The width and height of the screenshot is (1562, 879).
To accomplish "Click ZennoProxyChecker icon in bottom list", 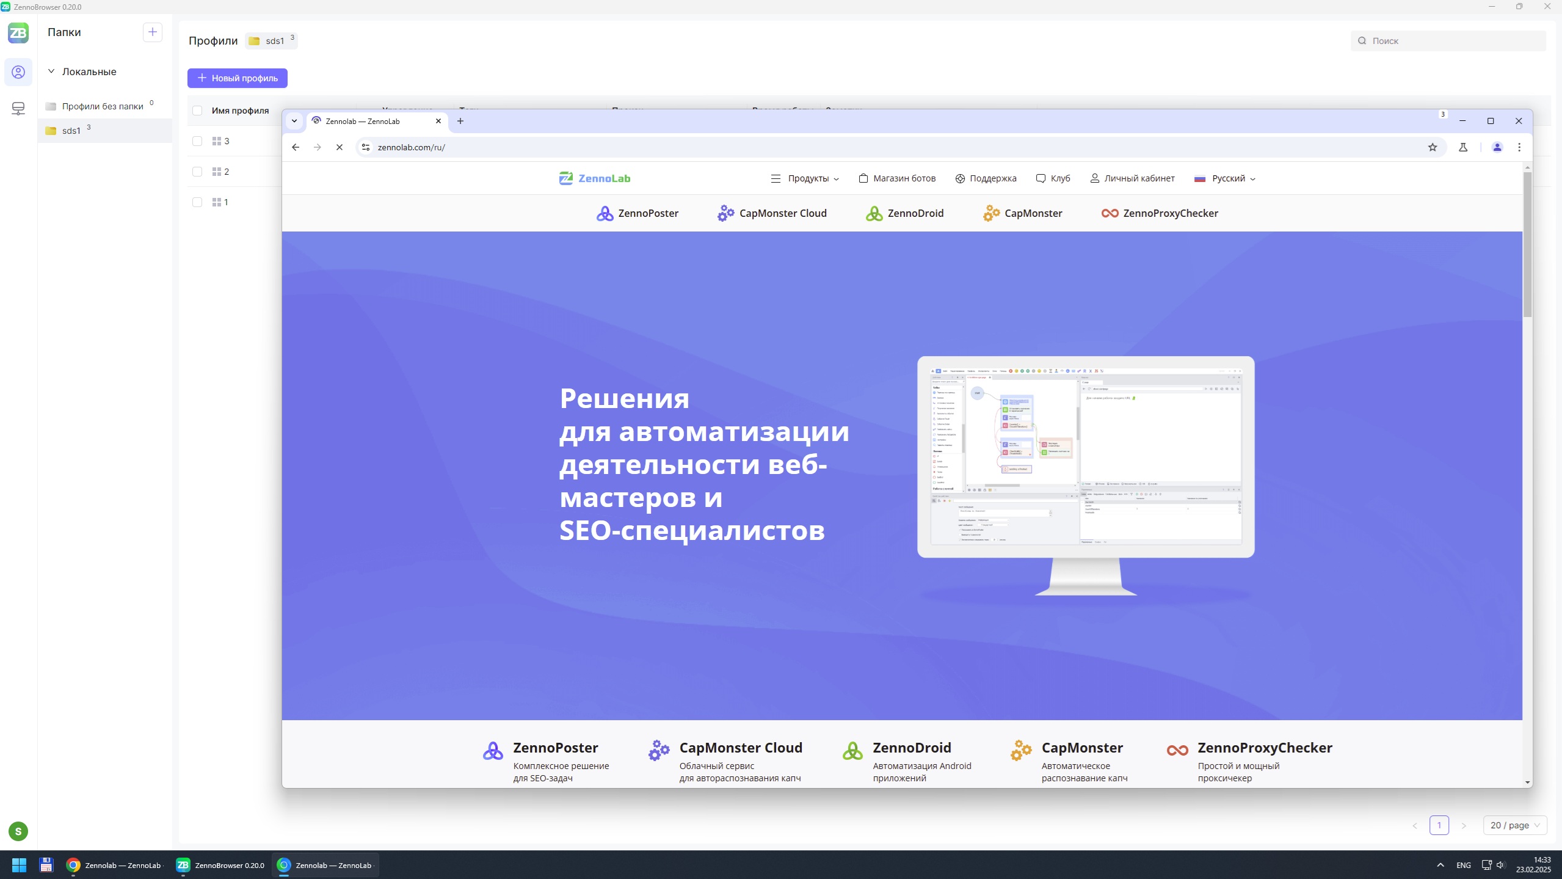I will (x=1177, y=751).
